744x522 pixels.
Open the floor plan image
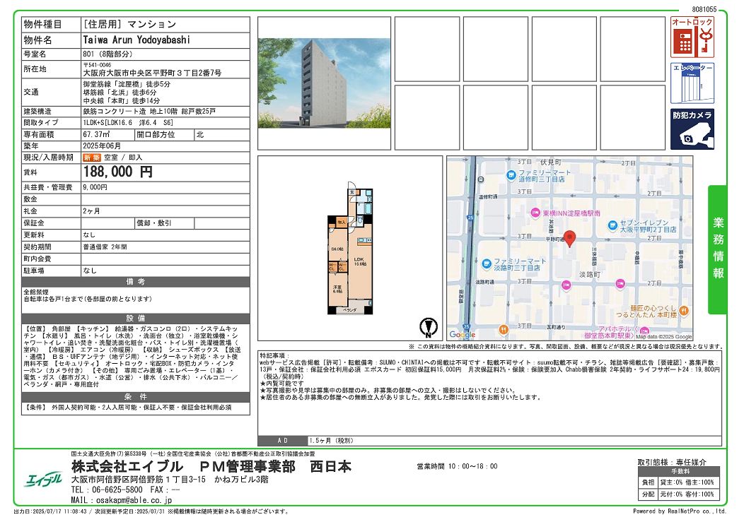click(x=349, y=251)
